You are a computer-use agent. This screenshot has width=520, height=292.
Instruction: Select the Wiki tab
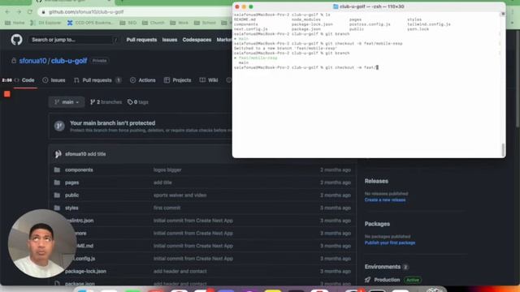tap(209, 80)
